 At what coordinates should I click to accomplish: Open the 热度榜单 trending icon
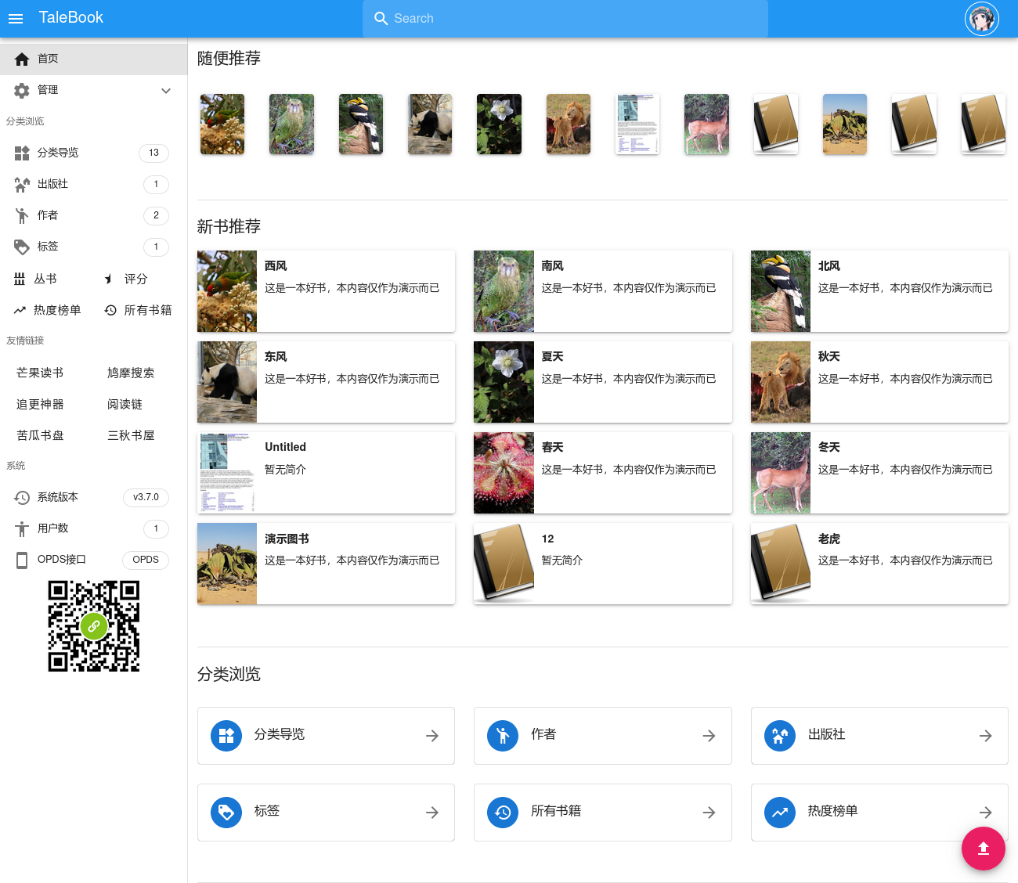click(x=21, y=309)
